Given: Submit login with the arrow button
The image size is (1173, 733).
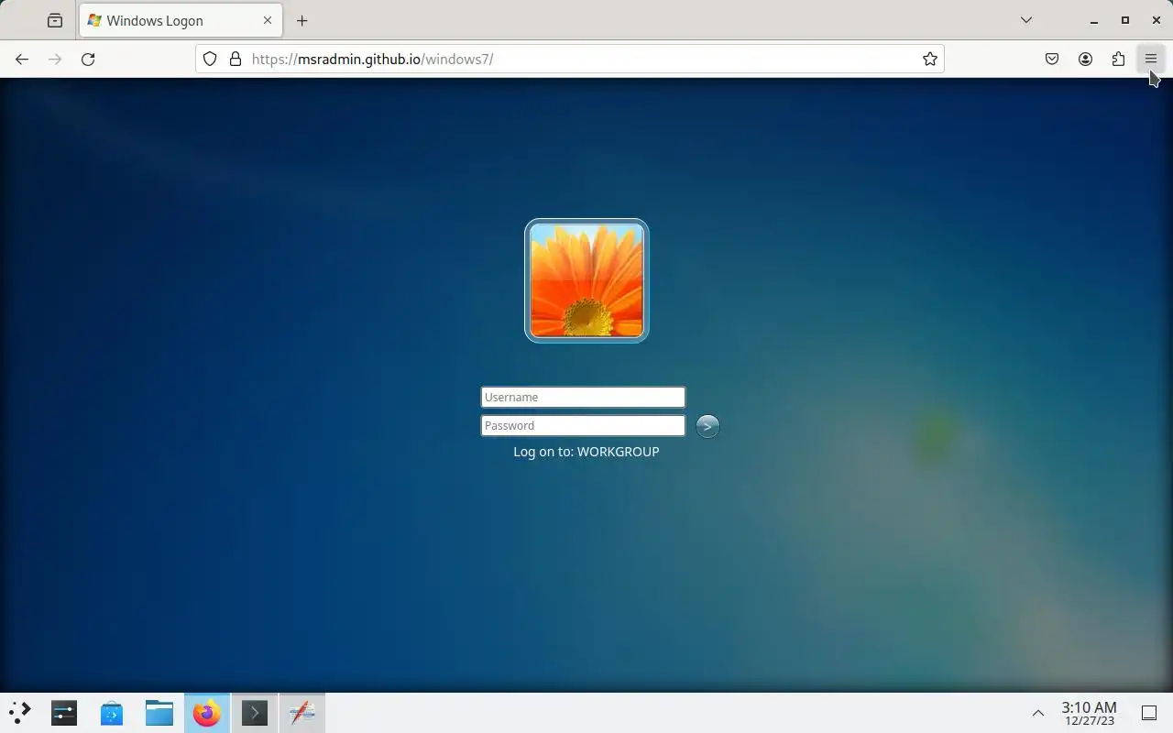Looking at the screenshot, I should (707, 426).
